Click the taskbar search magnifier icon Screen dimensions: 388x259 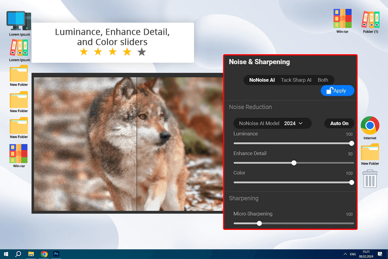pyautogui.click(x=18, y=254)
